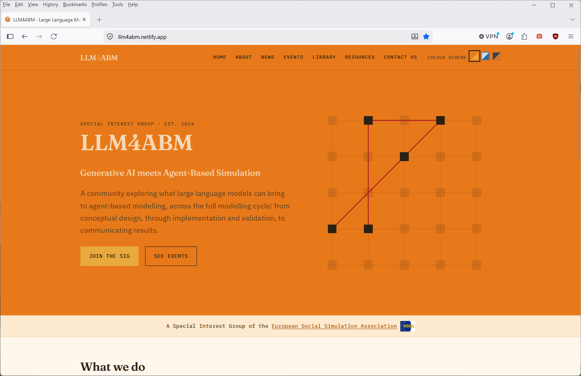581x376 pixels.
Task: Click the LLM4ABM header logo
Action: 99,58
